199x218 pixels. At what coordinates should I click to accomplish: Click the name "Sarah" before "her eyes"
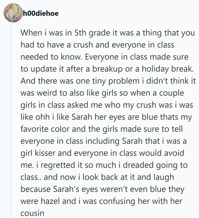[82, 117]
